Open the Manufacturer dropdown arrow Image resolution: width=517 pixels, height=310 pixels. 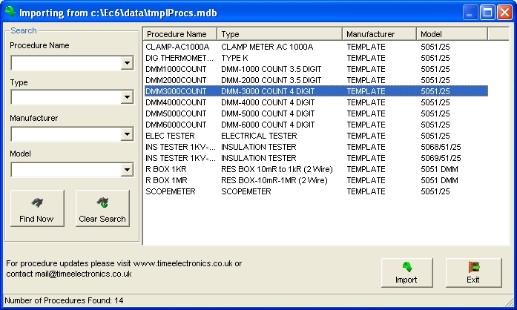(x=127, y=135)
